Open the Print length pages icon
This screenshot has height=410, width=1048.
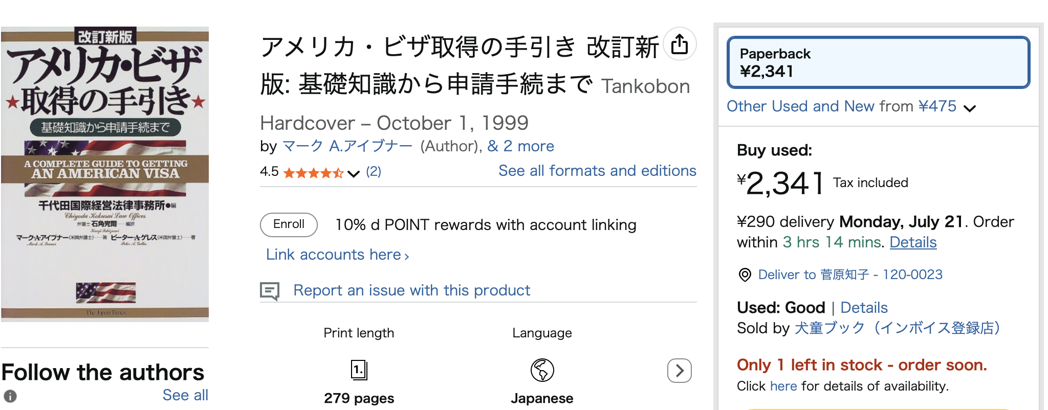(358, 369)
